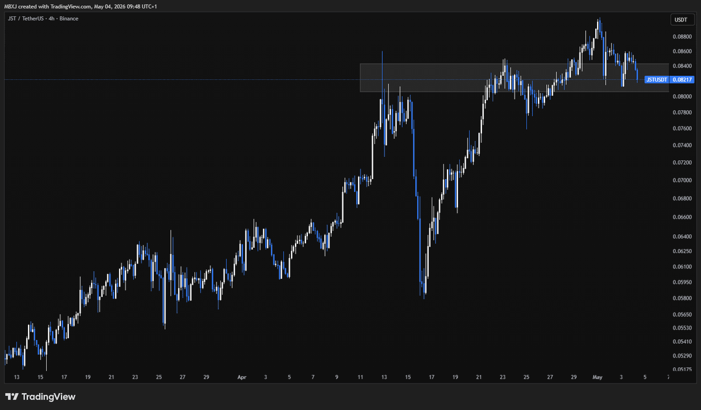Click the 0.06250 price axis label

681,251
